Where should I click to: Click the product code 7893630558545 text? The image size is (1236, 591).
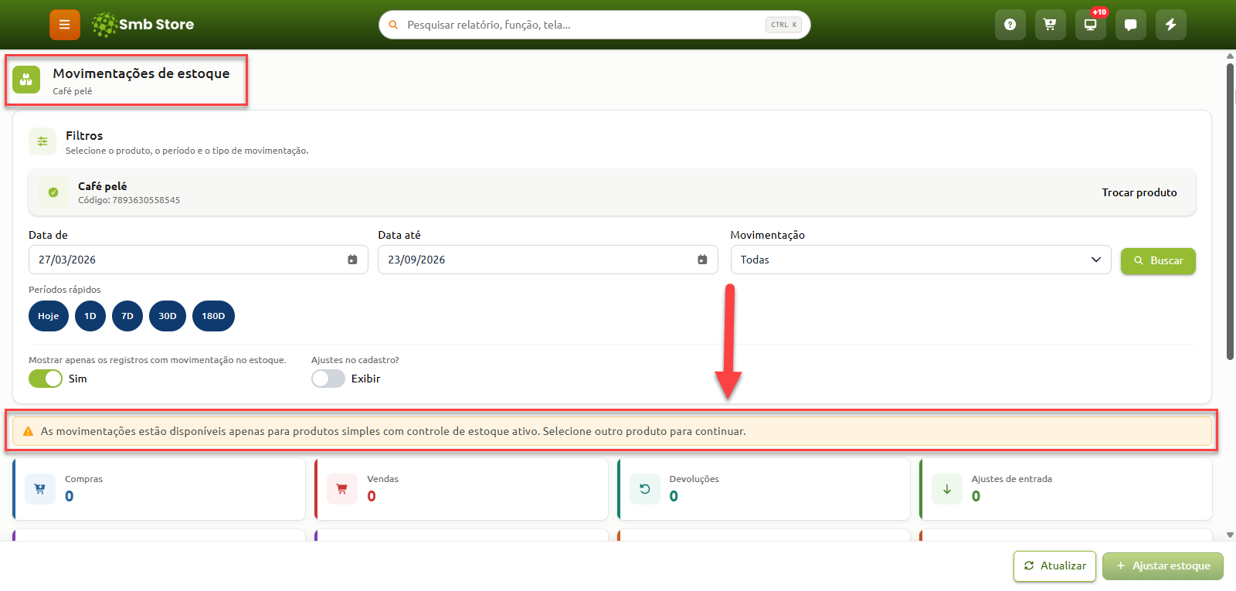point(146,200)
